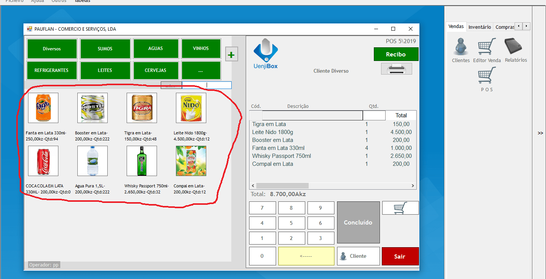546x279 pixels.
Task: Tap keypad number 7
Action: point(262,208)
